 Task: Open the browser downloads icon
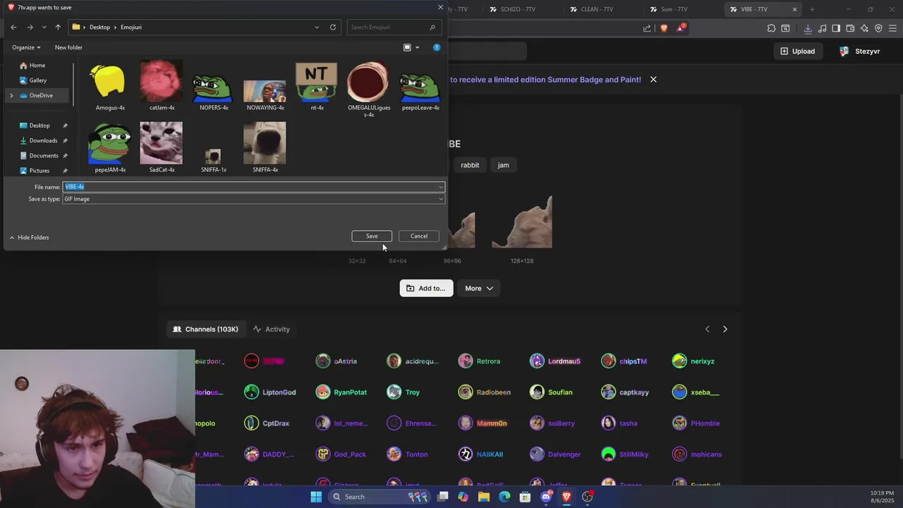tap(808, 28)
